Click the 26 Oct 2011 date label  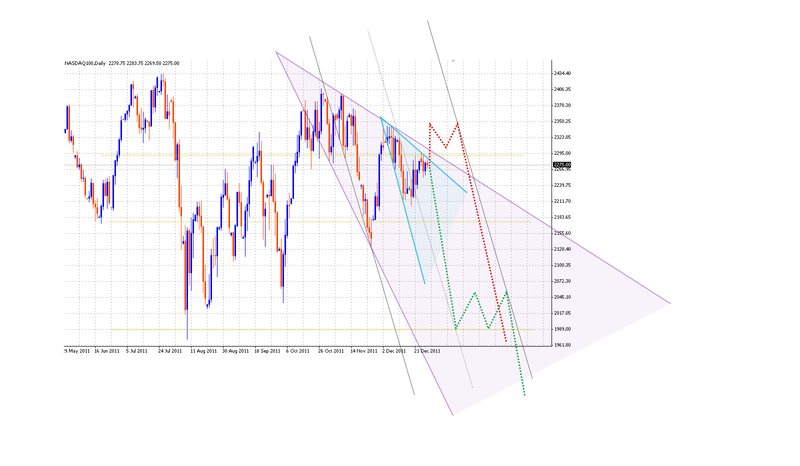click(331, 351)
